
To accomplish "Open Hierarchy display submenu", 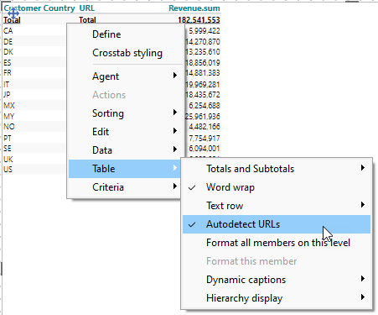I will 277,298.
